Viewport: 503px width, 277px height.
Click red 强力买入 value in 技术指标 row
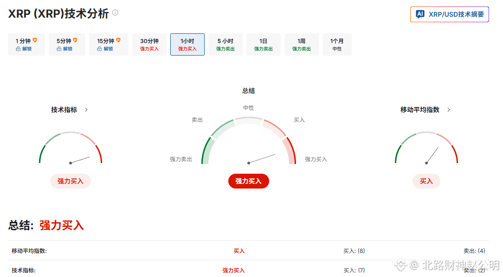(x=233, y=271)
